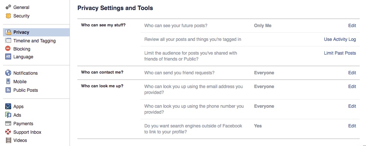The width and height of the screenshot is (366, 146).
Task: Click the Blocking red stop icon
Action: click(8, 49)
